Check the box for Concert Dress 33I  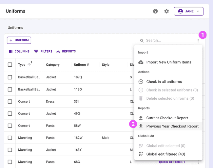point(10,101)
